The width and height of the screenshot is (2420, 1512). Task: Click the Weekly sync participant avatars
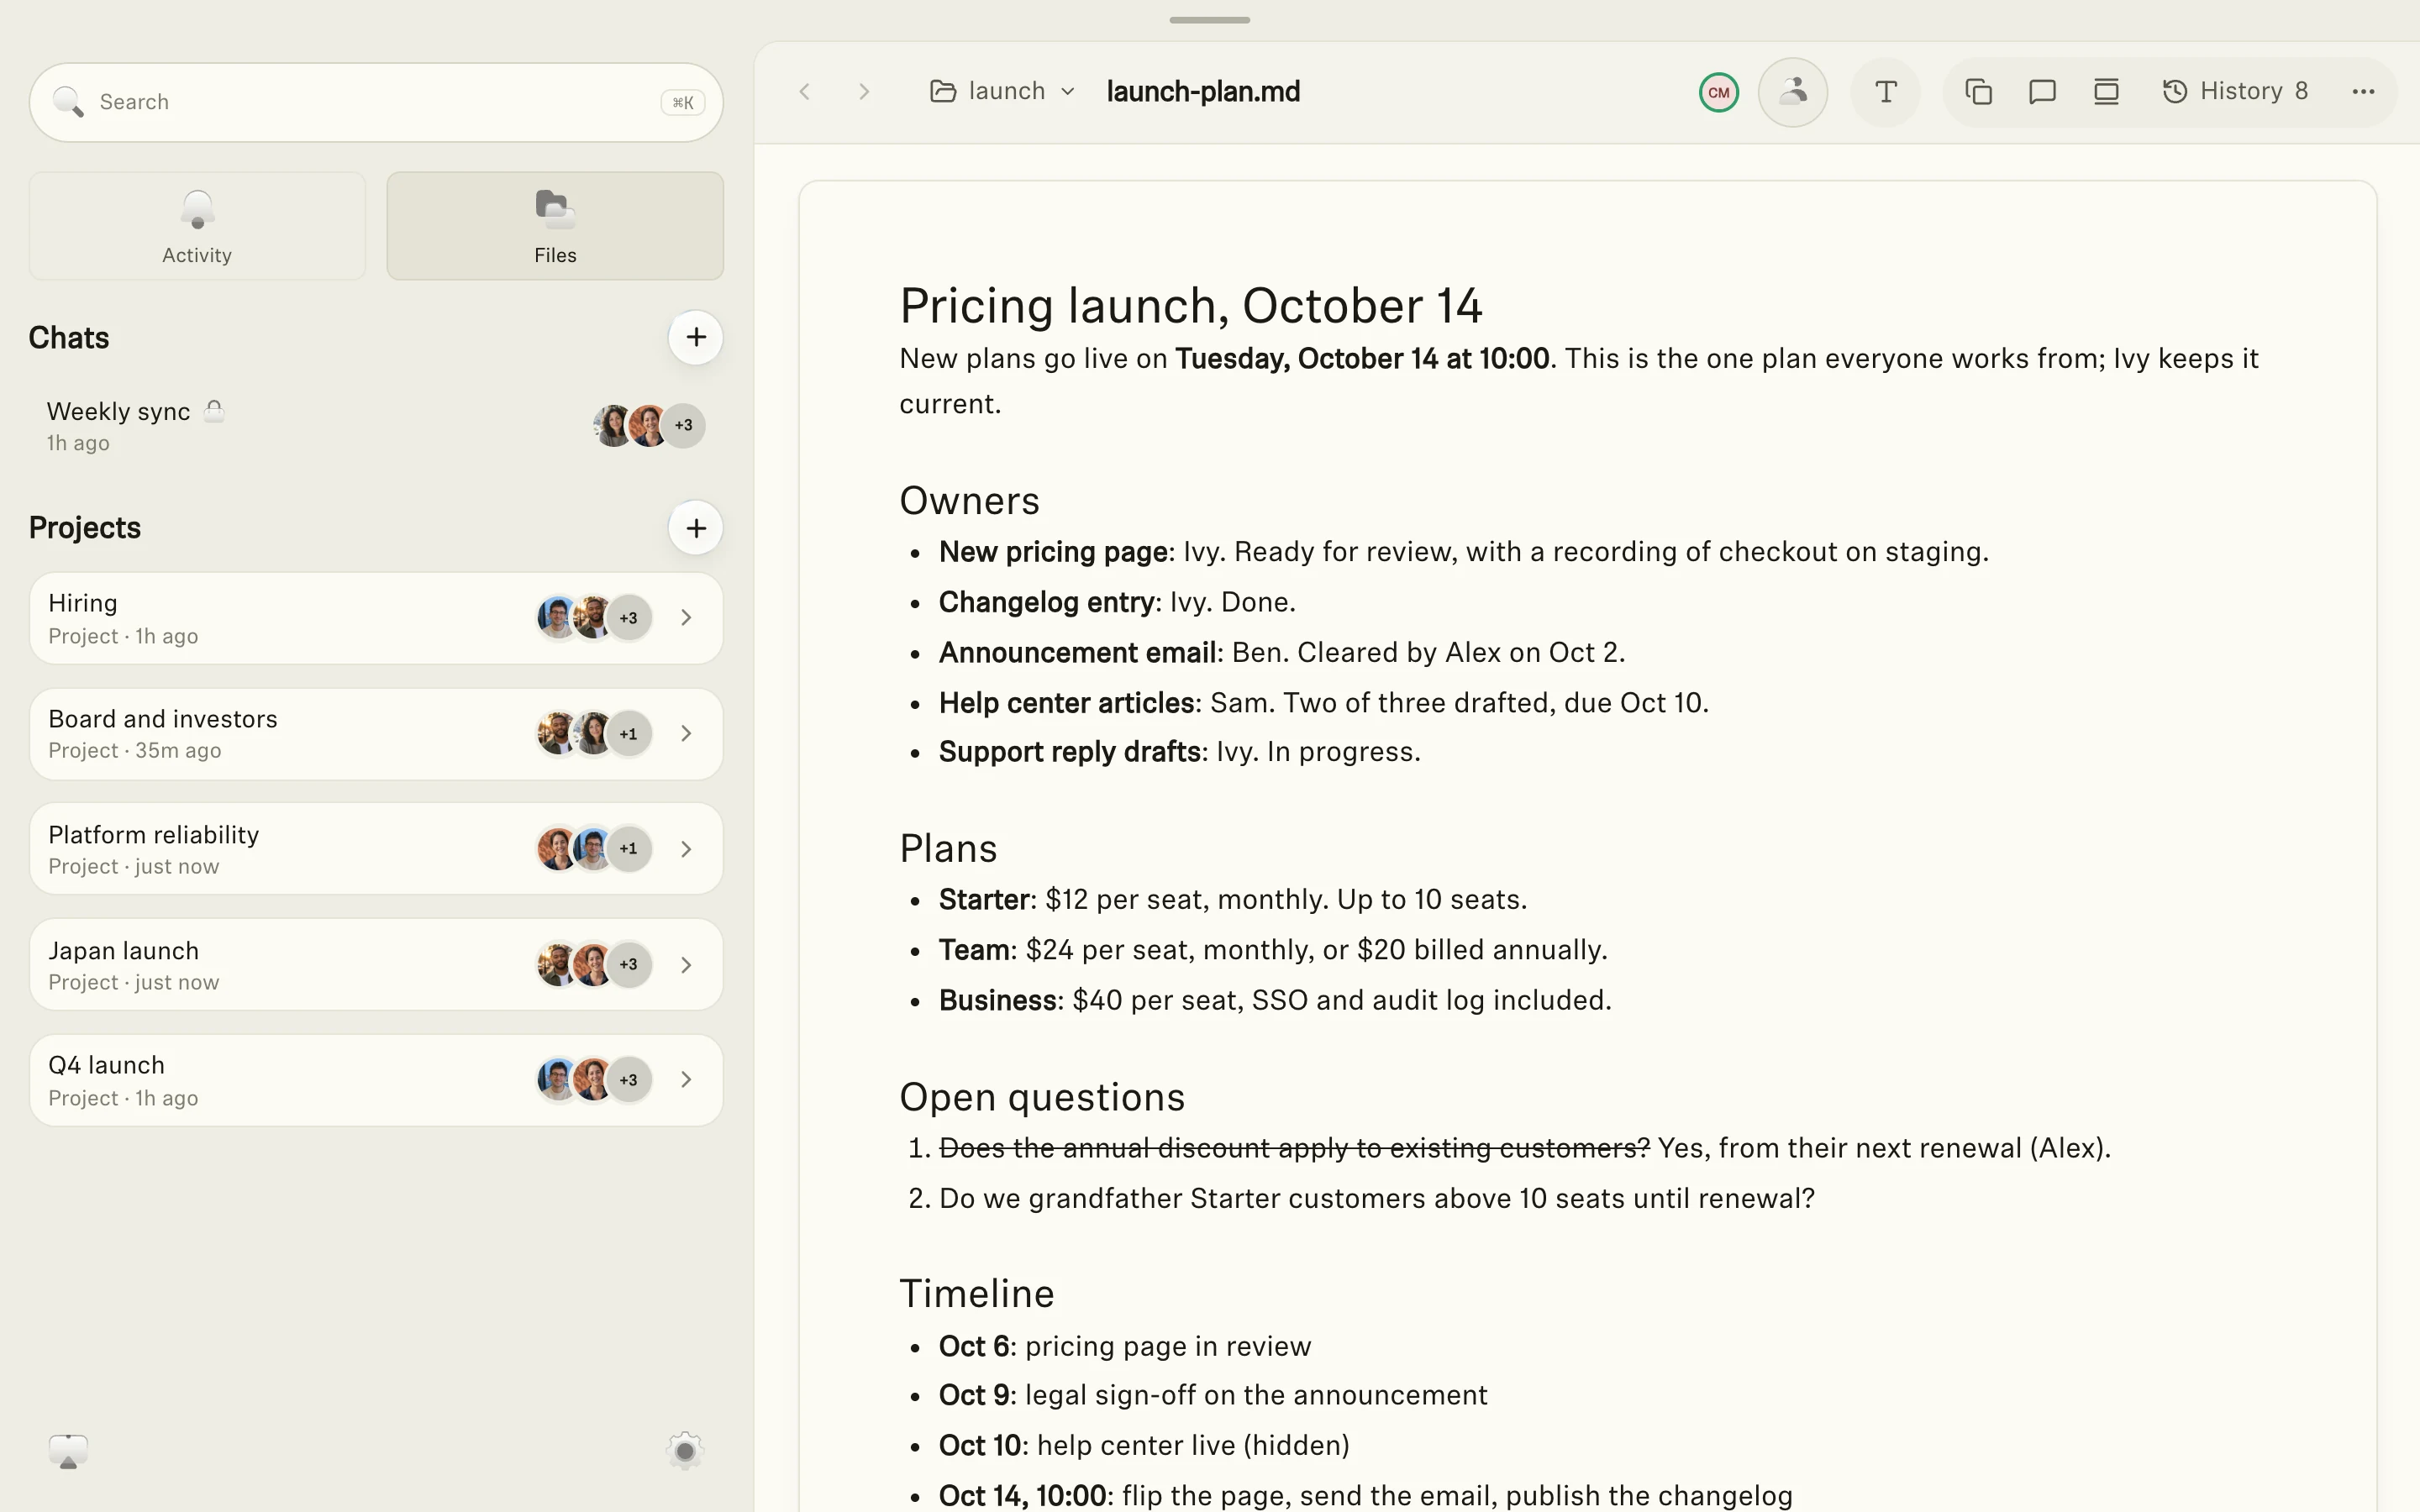pos(649,426)
